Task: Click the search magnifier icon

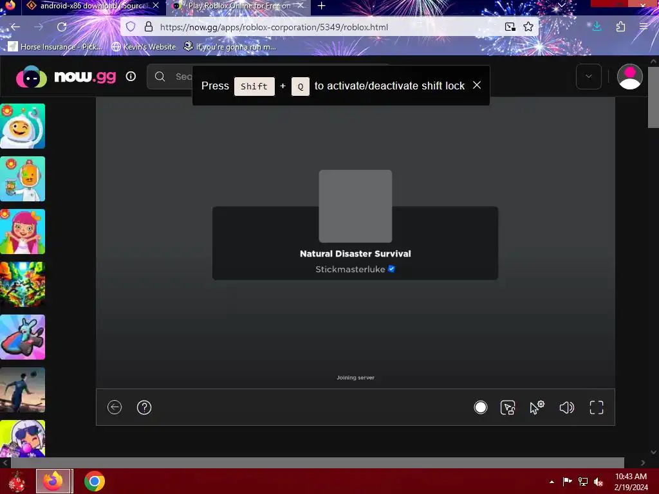Action: tap(160, 77)
